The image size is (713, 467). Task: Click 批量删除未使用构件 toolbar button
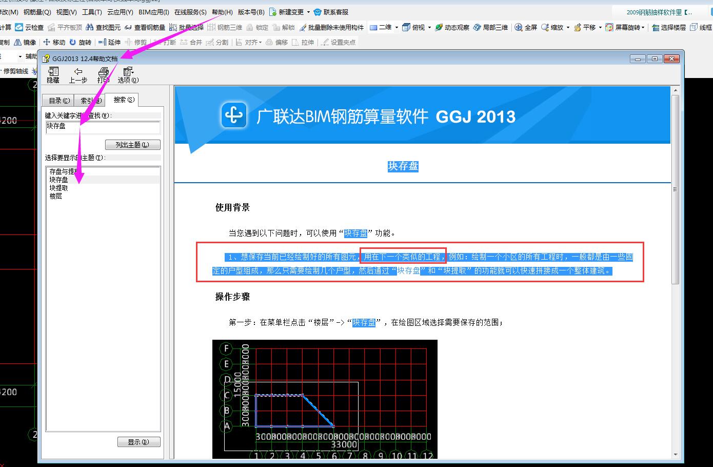332,27
